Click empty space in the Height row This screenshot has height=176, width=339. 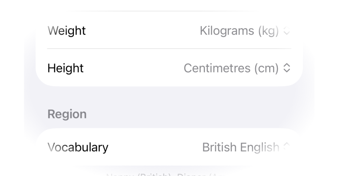click(x=130, y=68)
